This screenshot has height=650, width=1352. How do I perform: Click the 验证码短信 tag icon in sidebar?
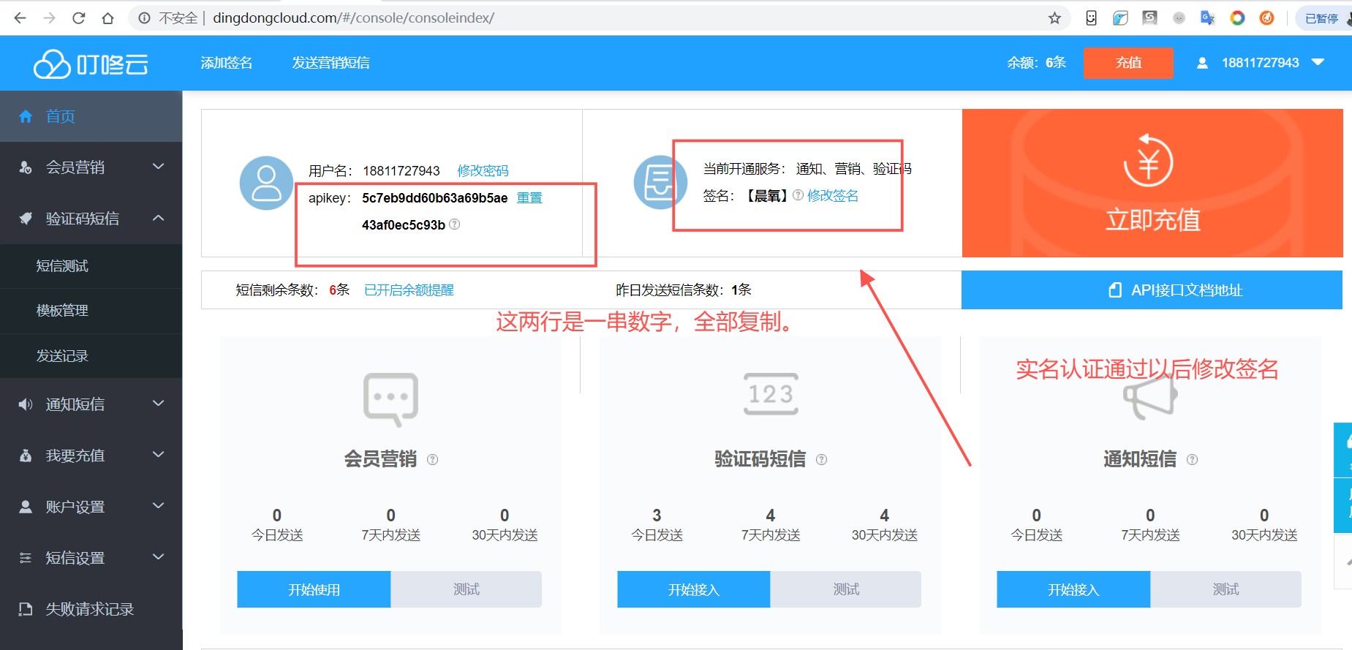(x=26, y=219)
